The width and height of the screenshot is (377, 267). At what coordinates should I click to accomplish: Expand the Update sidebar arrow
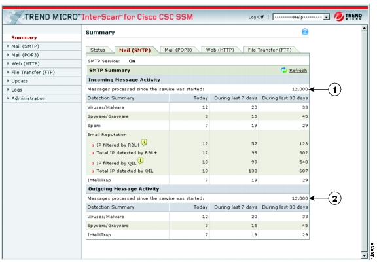point(8,80)
